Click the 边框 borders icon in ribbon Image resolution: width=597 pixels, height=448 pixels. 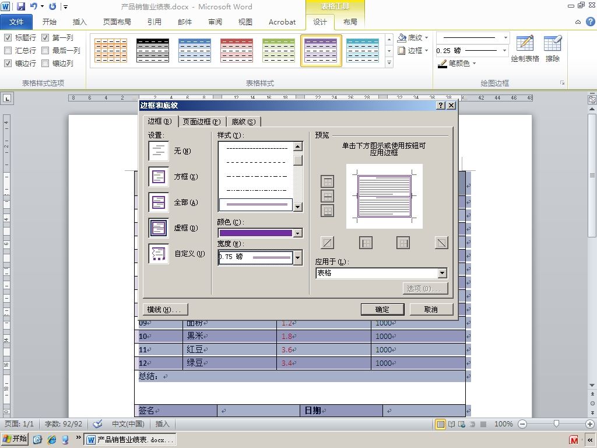[402, 50]
